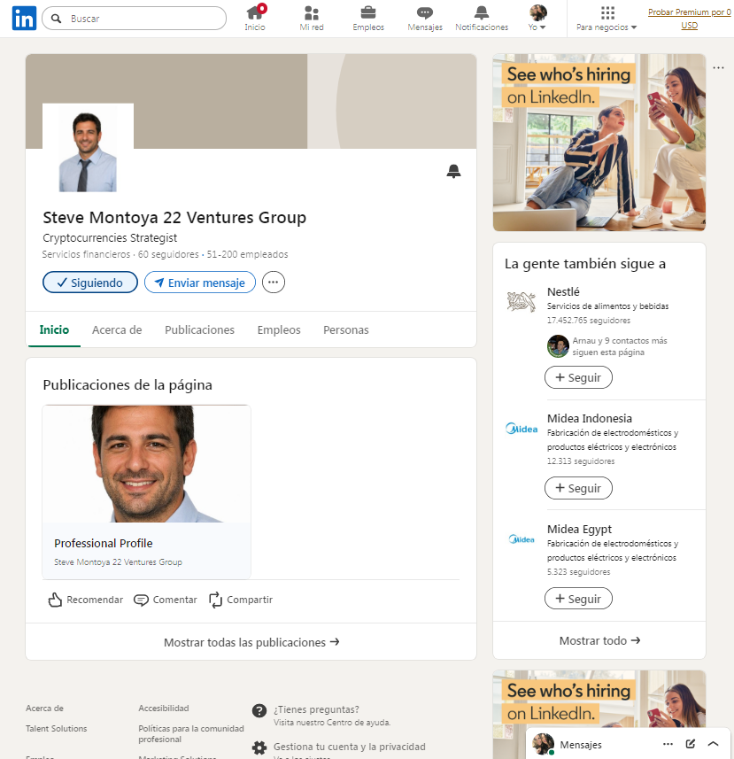Compose new message pencil icon
The image size is (734, 759).
pyautogui.click(x=691, y=744)
